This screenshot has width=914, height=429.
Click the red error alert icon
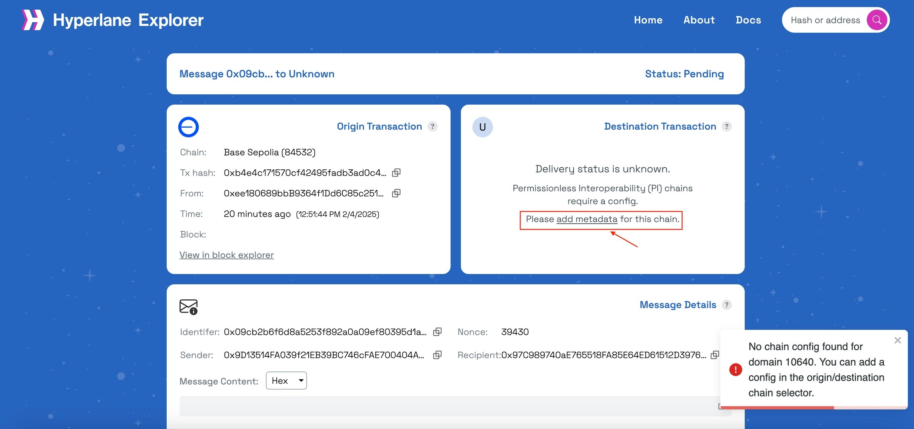(735, 370)
